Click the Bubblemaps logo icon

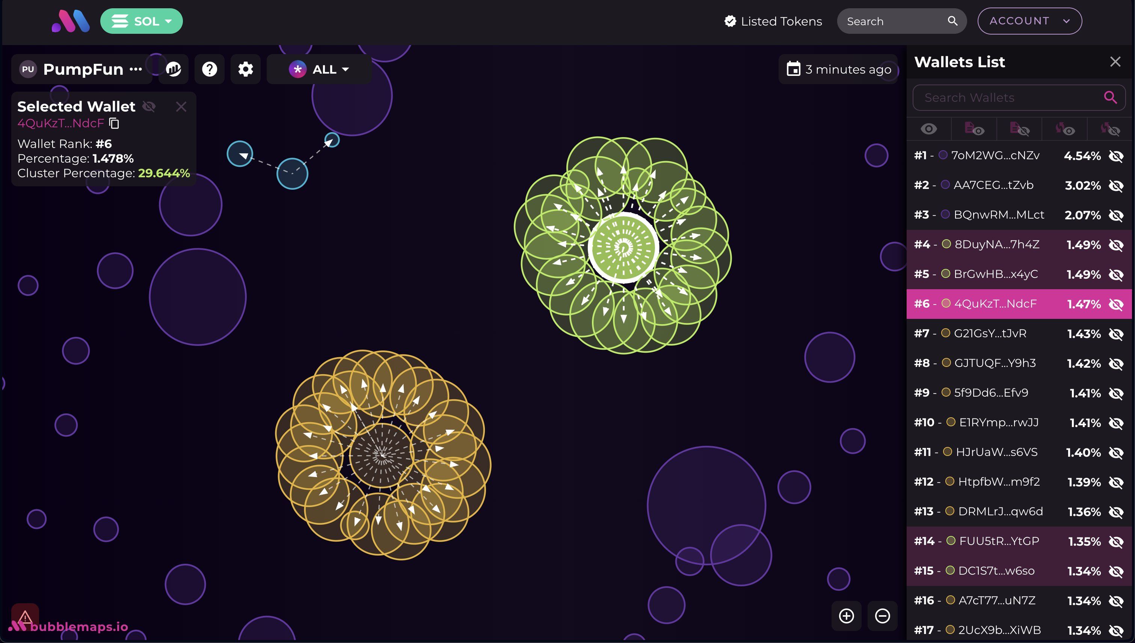[x=71, y=21]
